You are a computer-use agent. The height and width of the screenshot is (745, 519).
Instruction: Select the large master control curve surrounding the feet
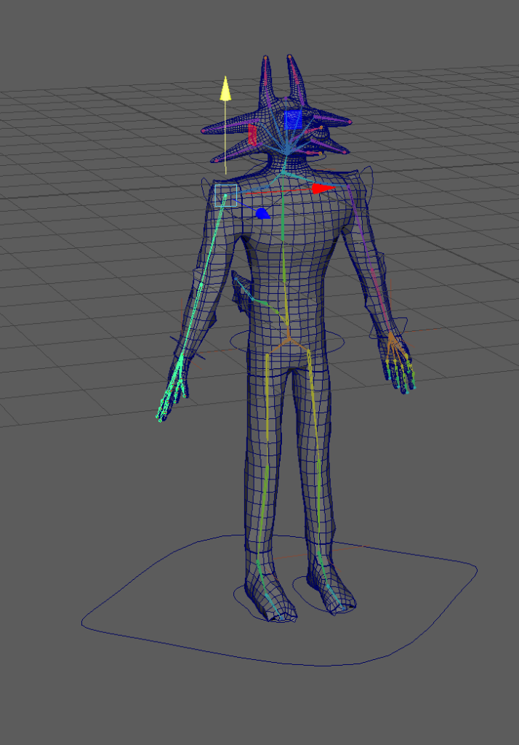(x=279, y=599)
